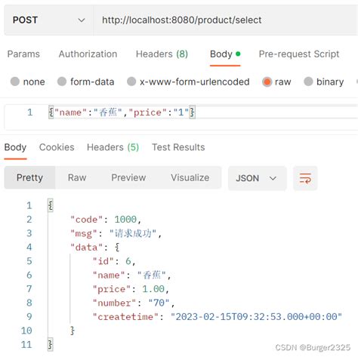Open the Visualize response view
Image resolution: width=358 pixels, height=357 pixels.
click(190, 177)
